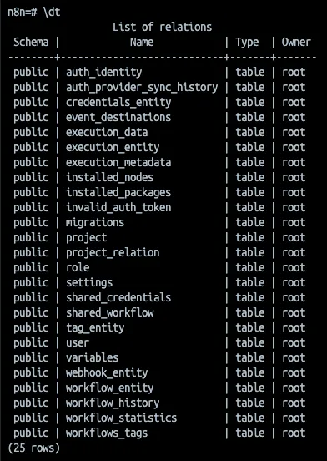Screen dimensions: 327x461
Task: Select the installed_nodes row
Action: pos(159,177)
